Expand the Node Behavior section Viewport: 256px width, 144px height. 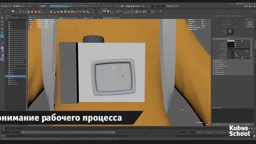tap(219, 68)
